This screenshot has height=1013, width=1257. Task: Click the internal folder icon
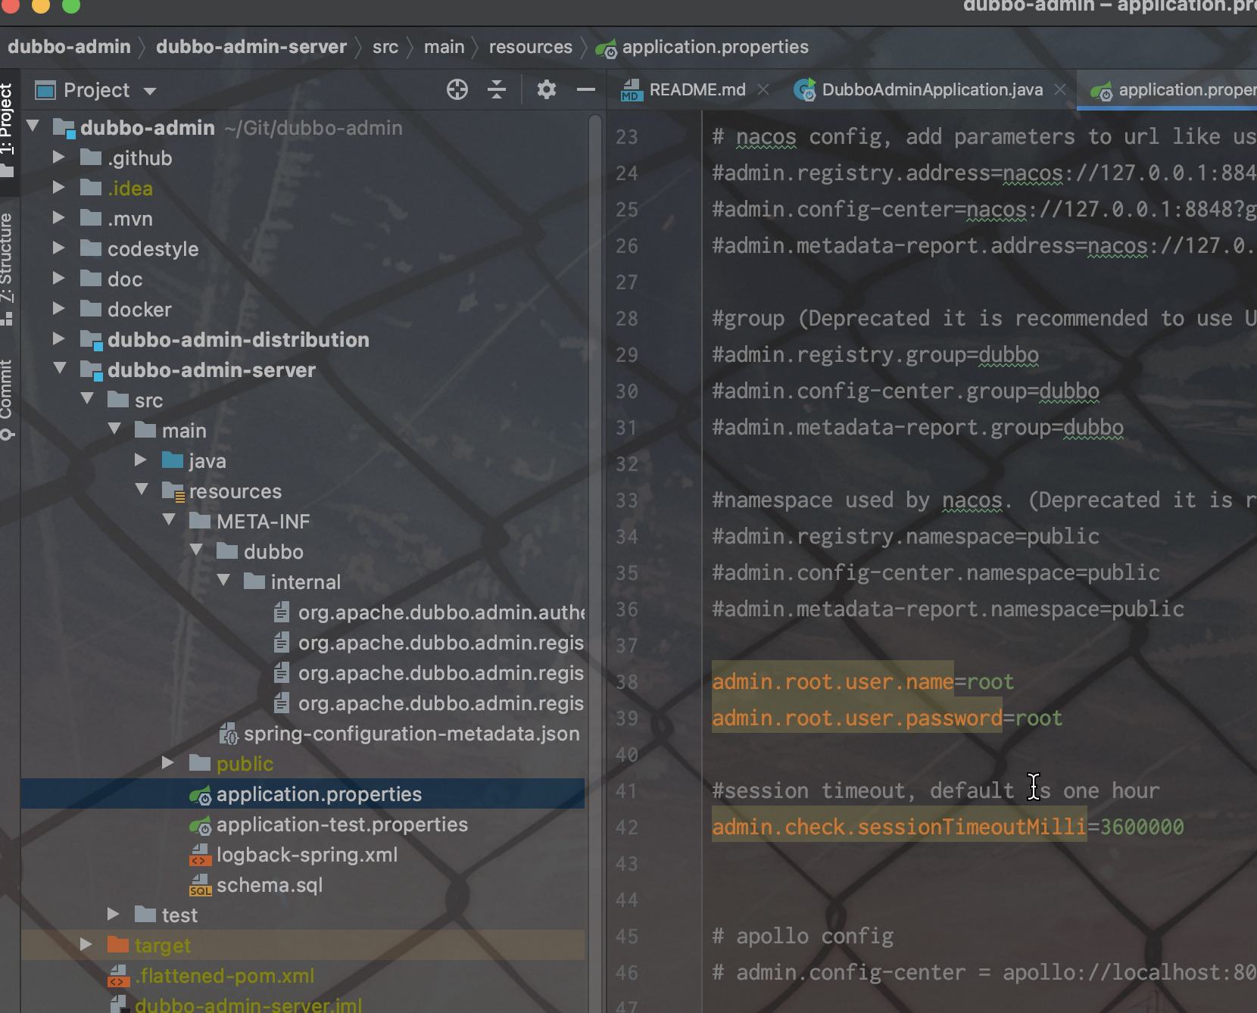pyautogui.click(x=254, y=581)
